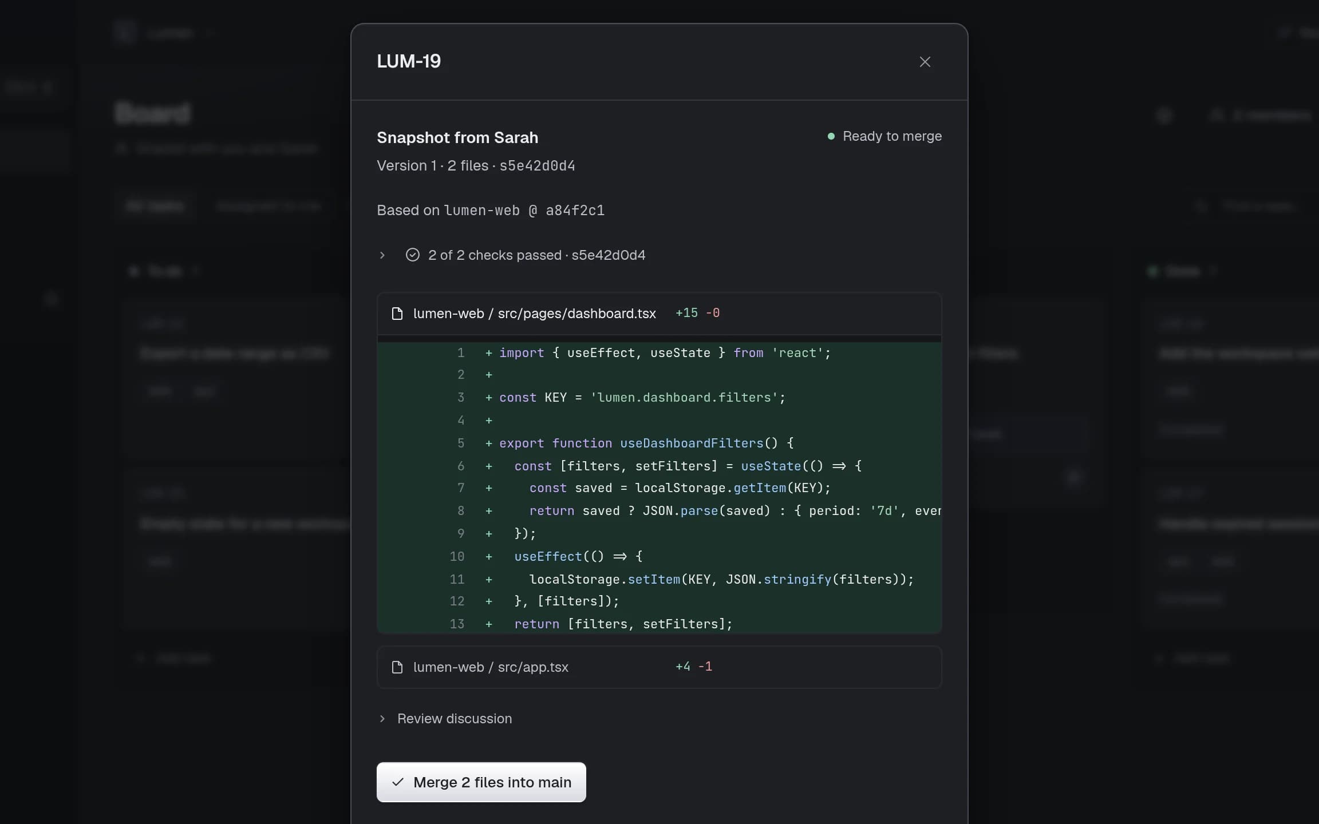The width and height of the screenshot is (1319, 824).
Task: Click line 11 localStorage.setItem code
Action: tap(721, 580)
